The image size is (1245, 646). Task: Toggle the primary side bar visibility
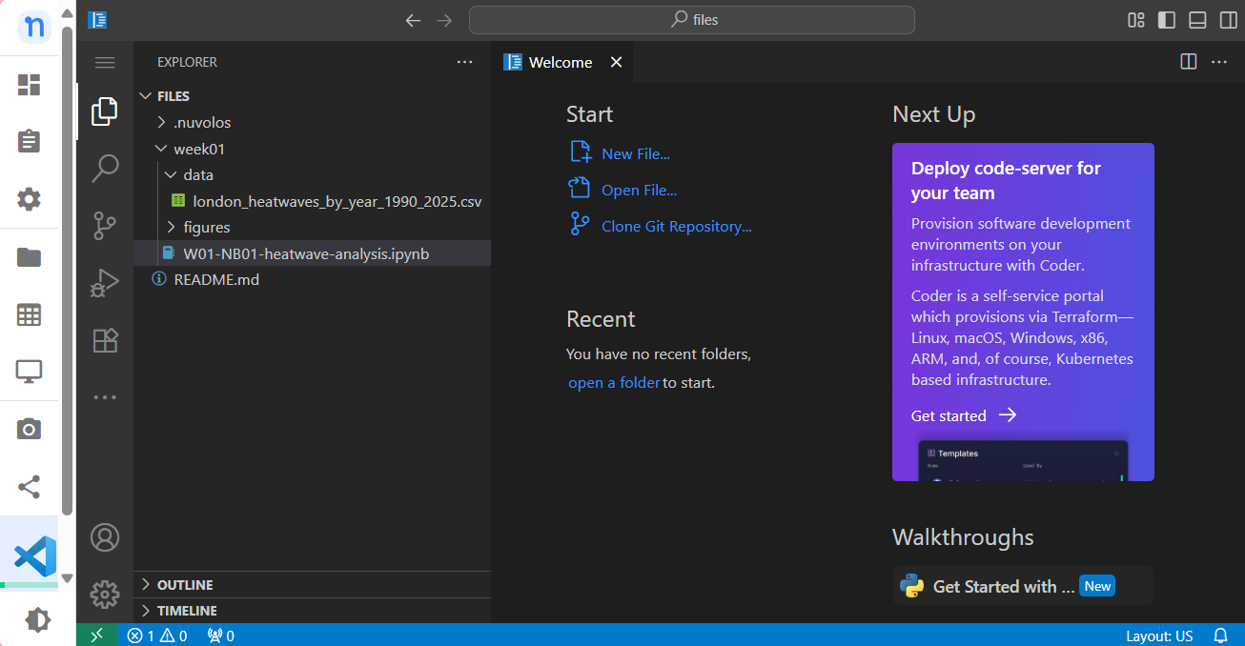point(1166,20)
